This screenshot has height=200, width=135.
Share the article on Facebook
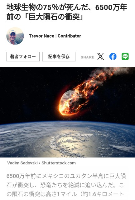(x=113, y=56)
